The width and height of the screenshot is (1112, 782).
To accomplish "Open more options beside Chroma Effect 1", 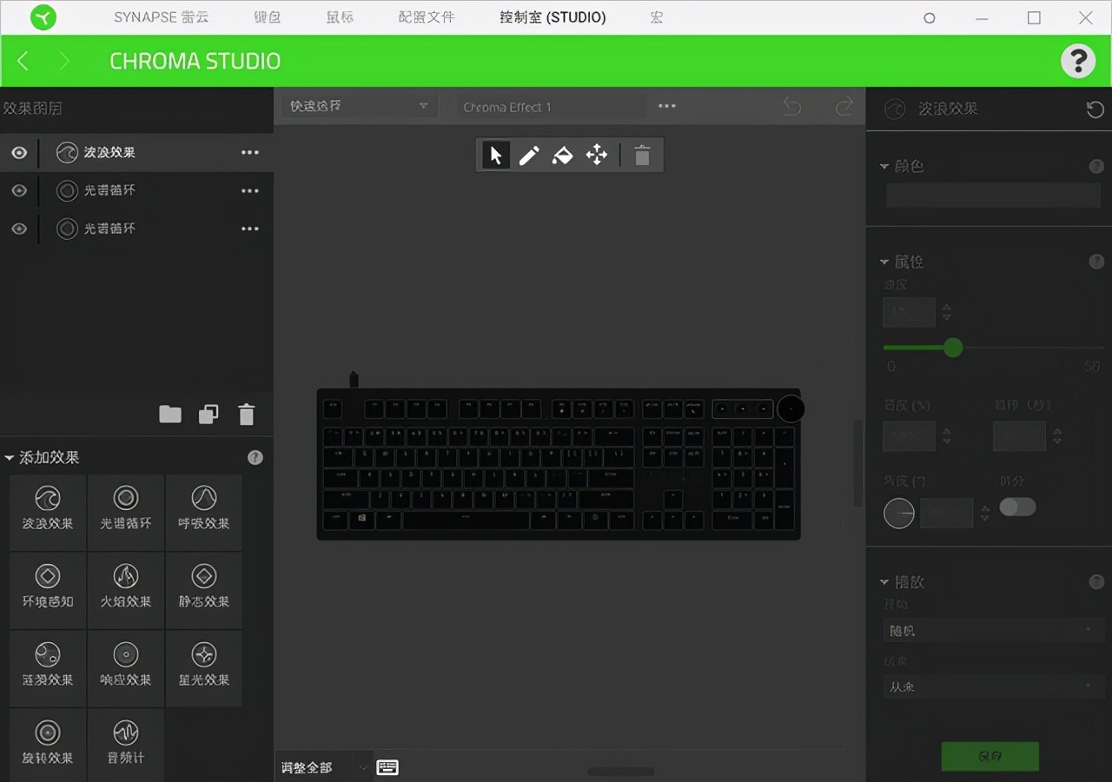I will [x=667, y=106].
